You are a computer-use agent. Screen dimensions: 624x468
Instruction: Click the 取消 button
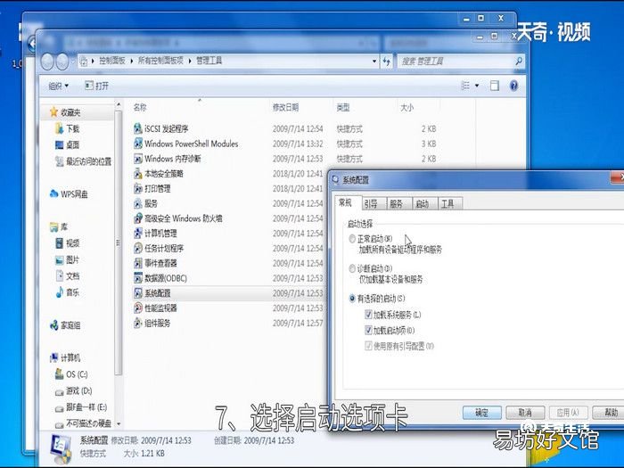click(525, 412)
